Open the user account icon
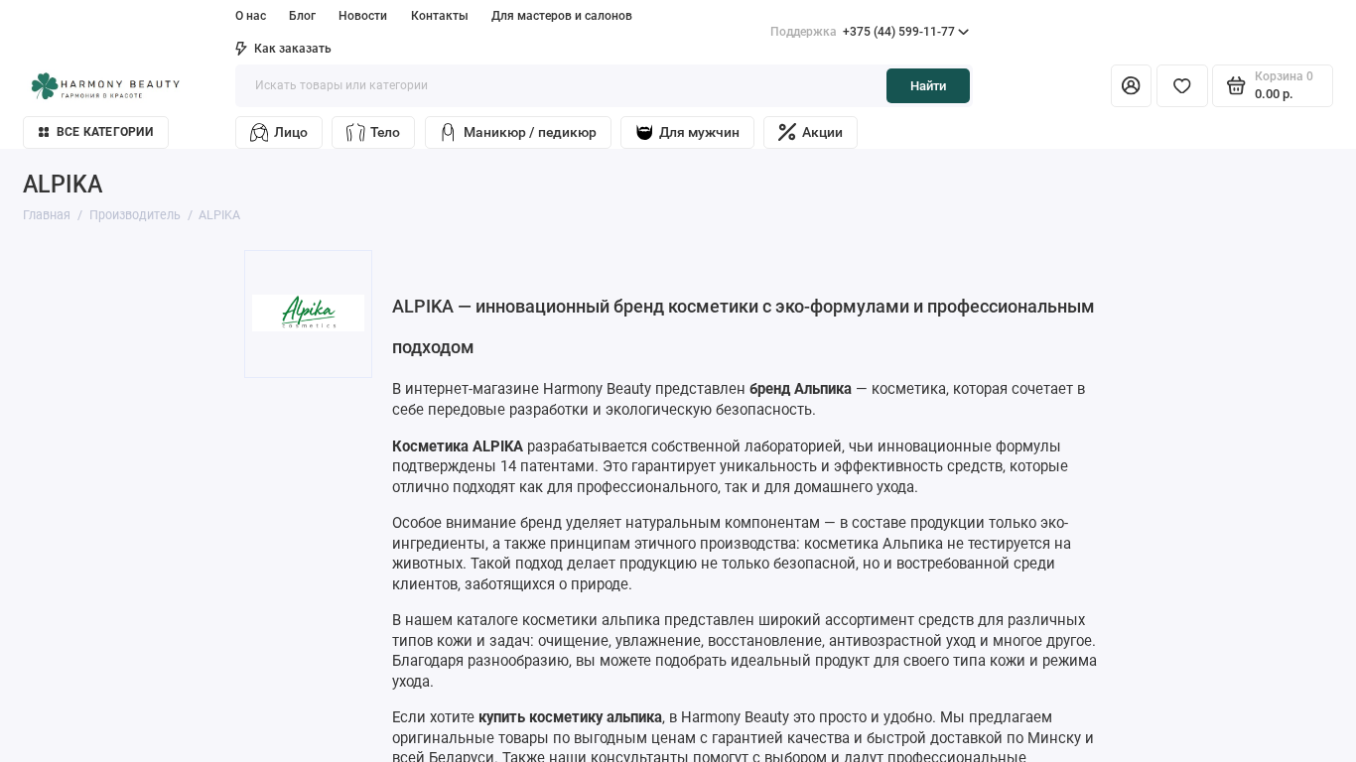 tap(1131, 85)
